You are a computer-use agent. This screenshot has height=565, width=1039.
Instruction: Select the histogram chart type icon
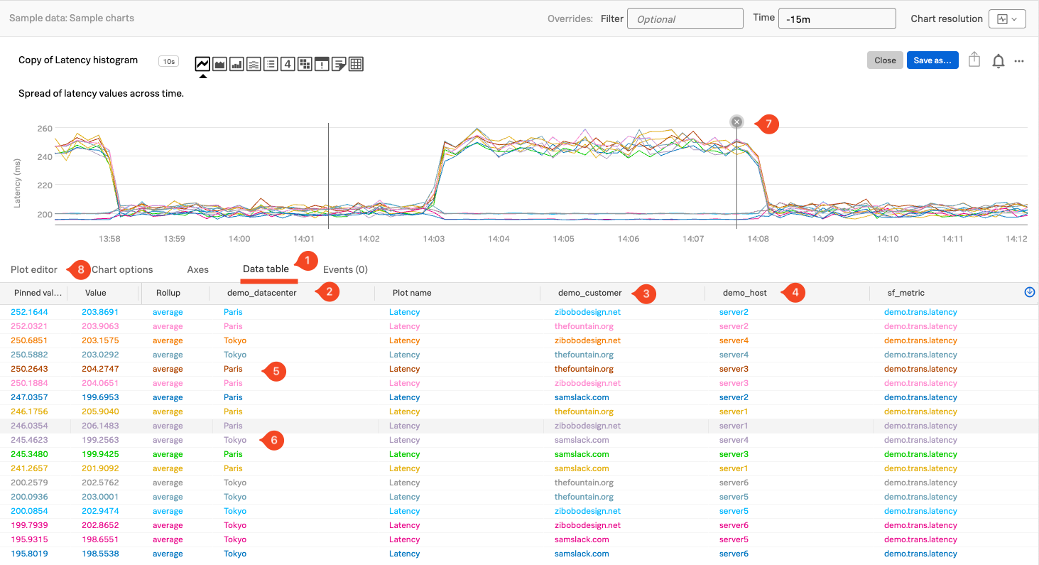[x=254, y=64]
